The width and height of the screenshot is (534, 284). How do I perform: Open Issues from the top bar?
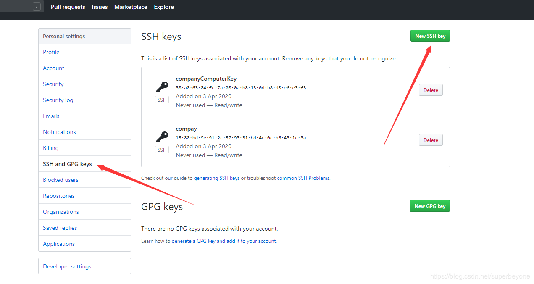tap(100, 7)
